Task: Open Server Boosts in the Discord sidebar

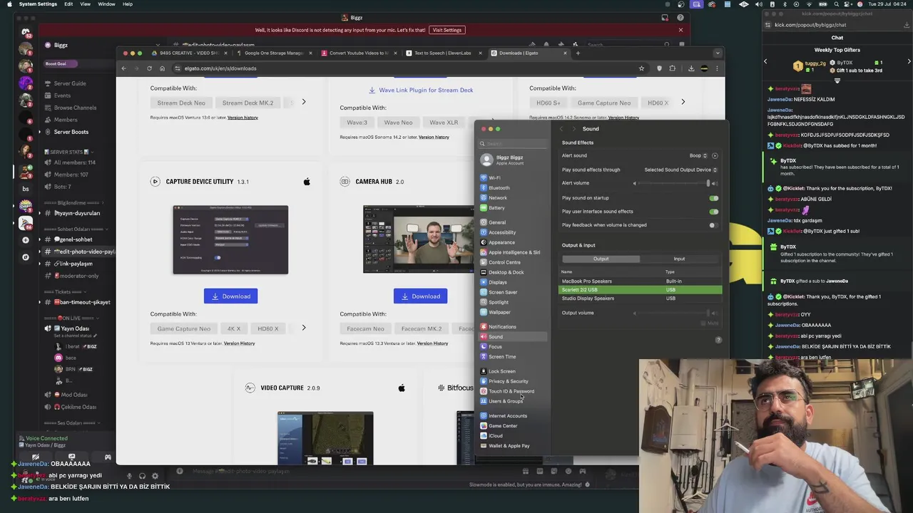Action: (71, 132)
